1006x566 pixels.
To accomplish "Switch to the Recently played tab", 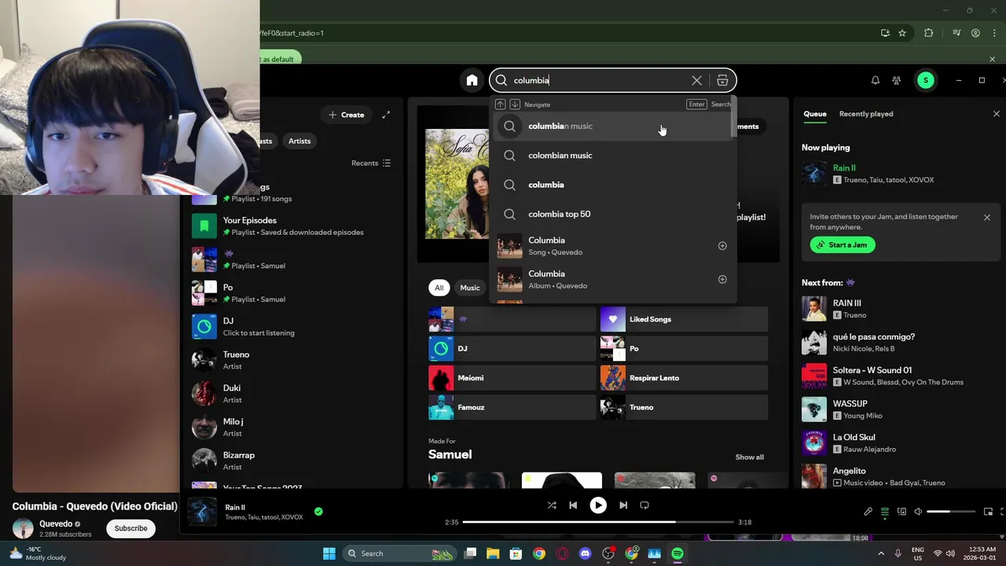I will tap(866, 114).
